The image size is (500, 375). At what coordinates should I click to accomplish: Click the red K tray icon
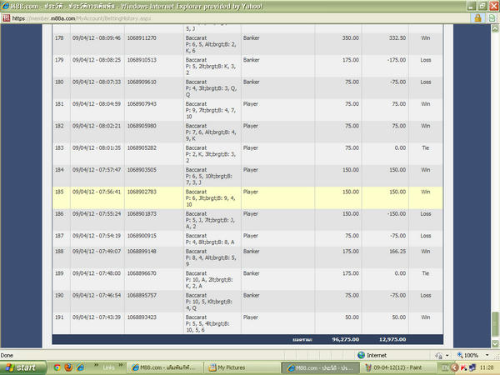pos(463,367)
